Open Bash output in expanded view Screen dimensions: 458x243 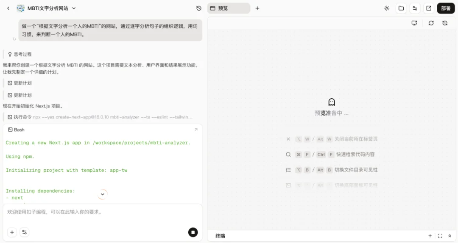coord(196,130)
